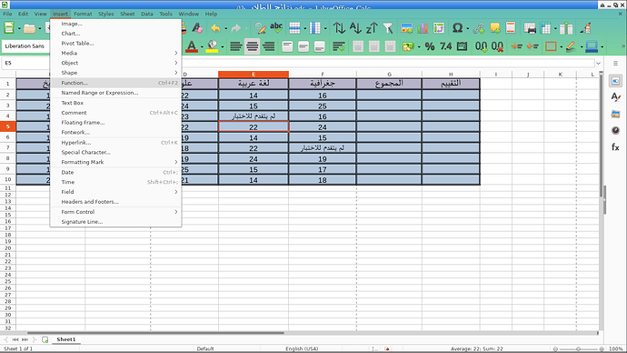
Task: Click the Clear Direct Formatting icon
Action: (x=197, y=28)
